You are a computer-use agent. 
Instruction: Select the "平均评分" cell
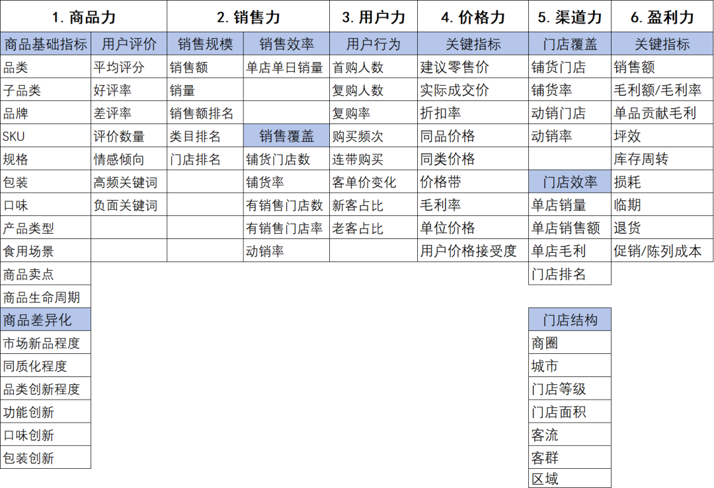point(129,67)
